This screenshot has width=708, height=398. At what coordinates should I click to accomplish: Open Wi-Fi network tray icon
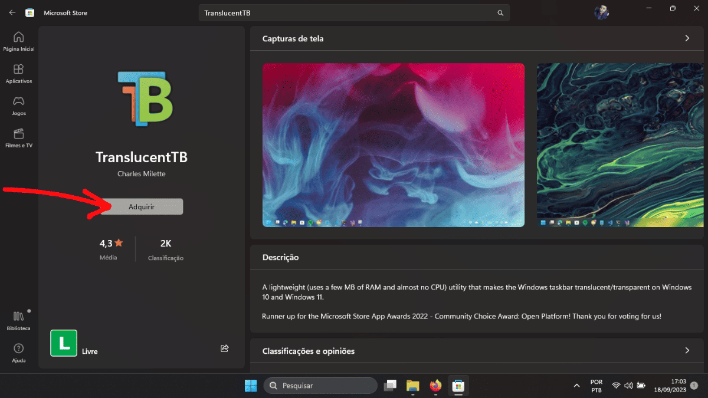pyautogui.click(x=616, y=386)
